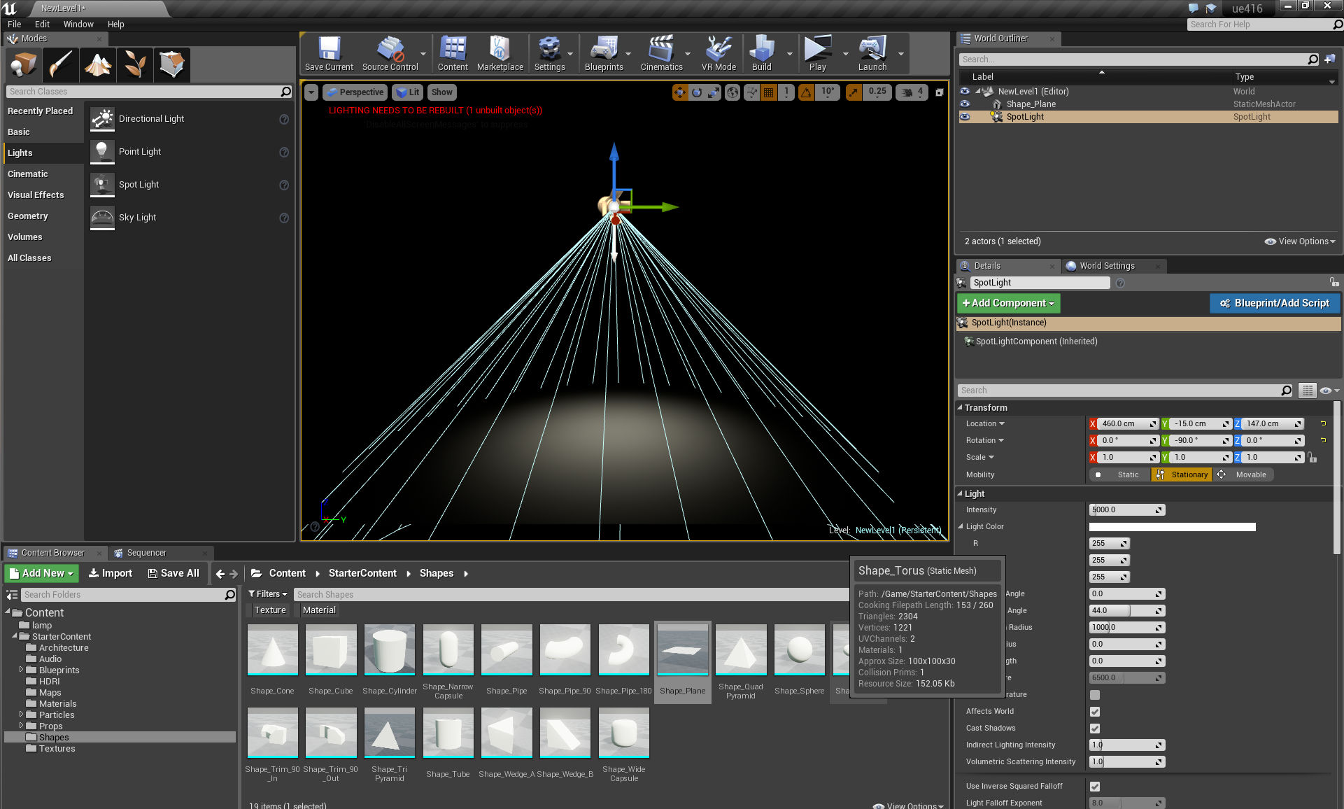Viewport: 1344px width, 809px height.
Task: Open the Add Component dropdown
Action: pyautogui.click(x=1008, y=303)
